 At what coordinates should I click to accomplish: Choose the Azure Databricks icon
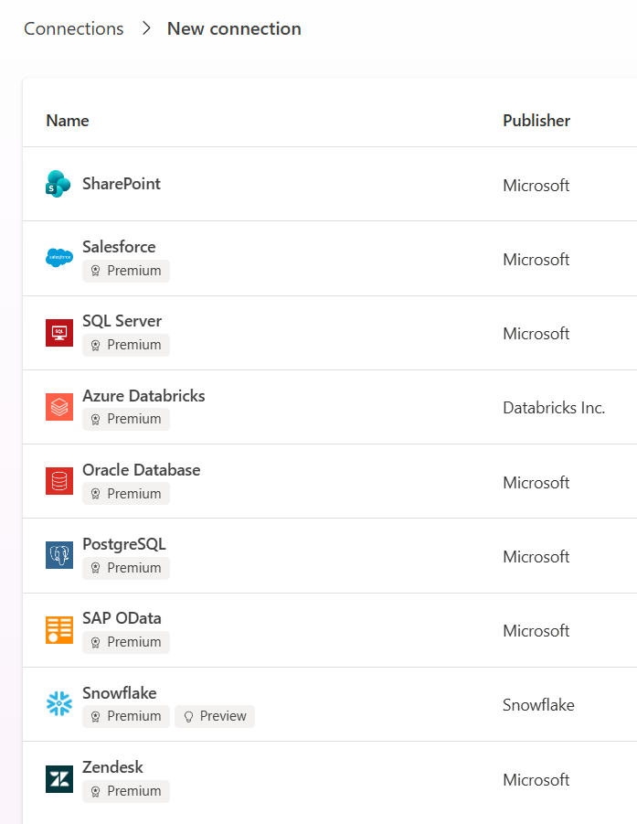(x=58, y=407)
